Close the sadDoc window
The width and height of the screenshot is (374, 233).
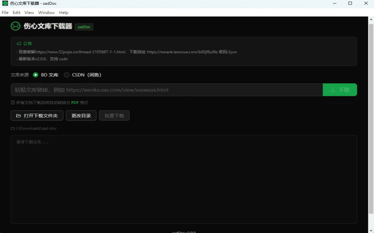click(366, 3)
